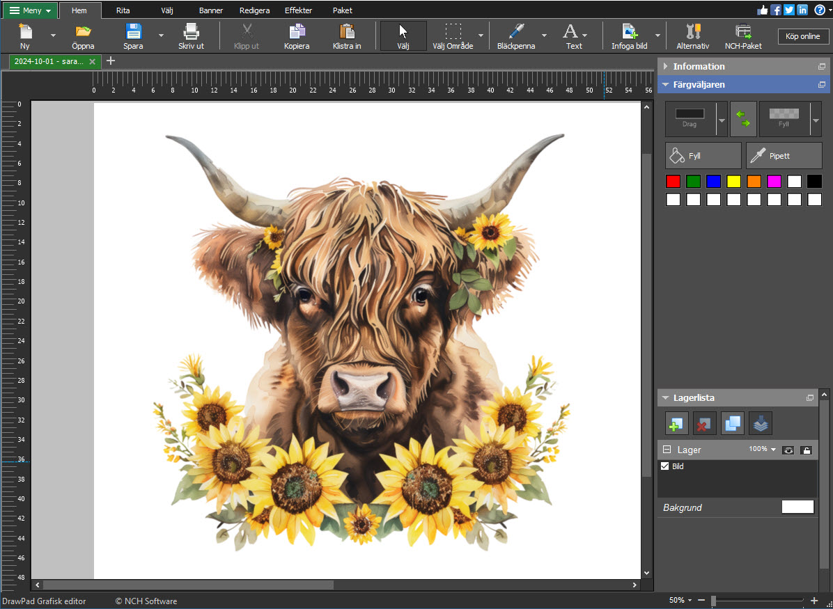This screenshot has width=833, height=609.
Task: Toggle Lager layer visibility eye
Action: click(788, 450)
